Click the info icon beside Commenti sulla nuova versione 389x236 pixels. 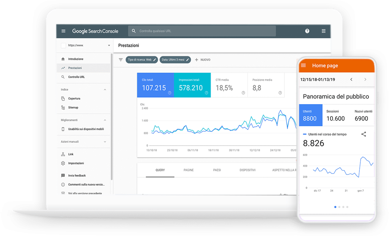pos(63,184)
